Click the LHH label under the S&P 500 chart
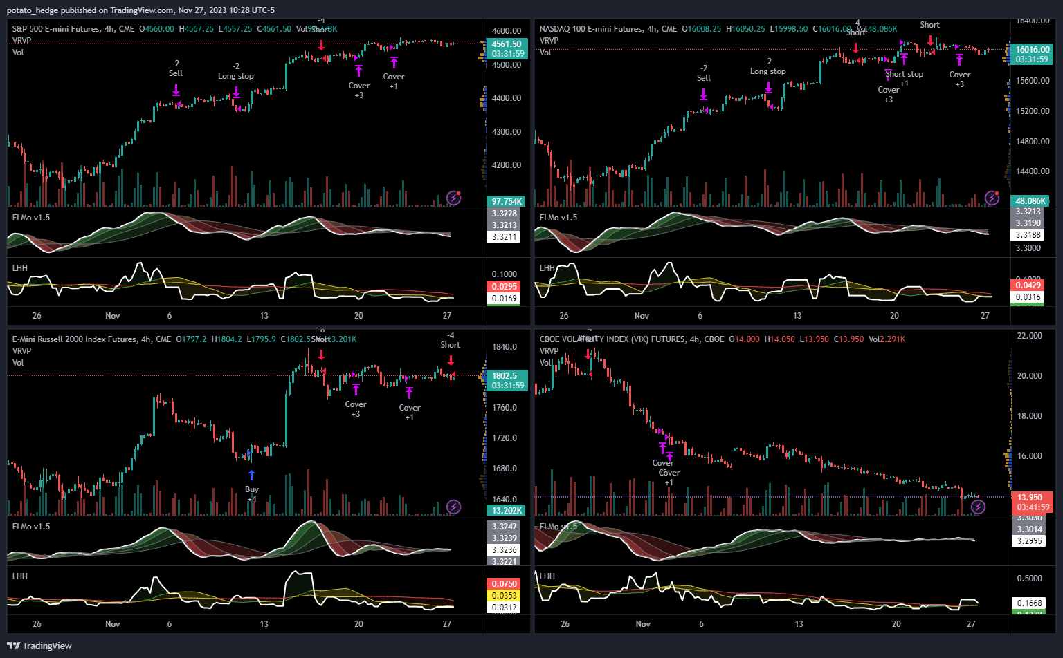This screenshot has width=1063, height=658. tap(20, 268)
